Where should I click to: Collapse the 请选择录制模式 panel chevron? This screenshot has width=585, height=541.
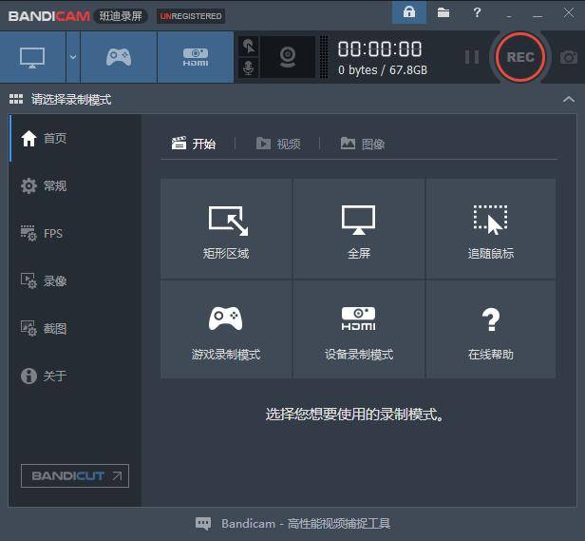569,100
